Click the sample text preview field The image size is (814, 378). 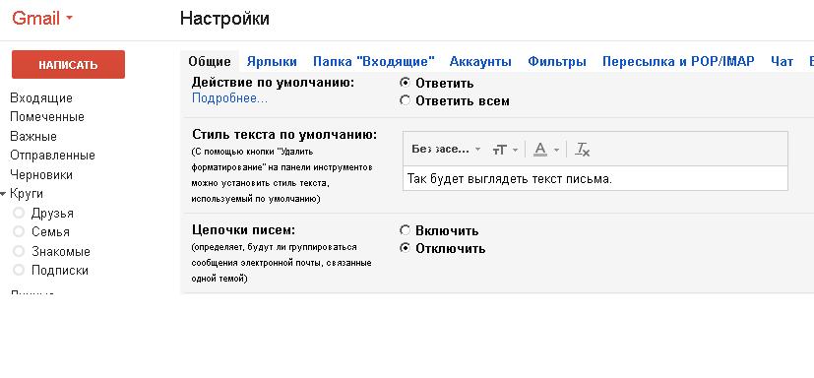click(x=595, y=178)
